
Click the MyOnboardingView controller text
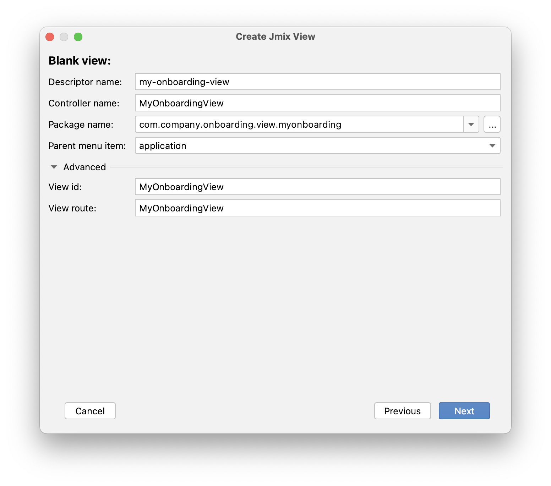pos(181,103)
